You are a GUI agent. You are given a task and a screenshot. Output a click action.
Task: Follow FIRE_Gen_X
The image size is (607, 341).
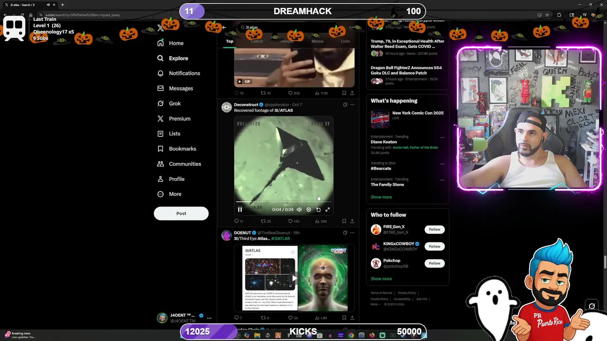click(x=434, y=229)
